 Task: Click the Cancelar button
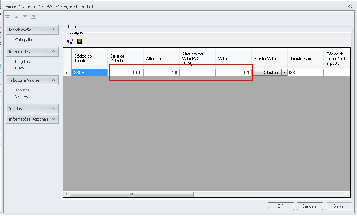(x=310, y=206)
